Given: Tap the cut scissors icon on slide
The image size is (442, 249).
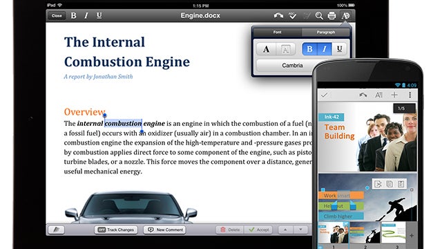Looking at the screenshot, I should (x=378, y=184).
